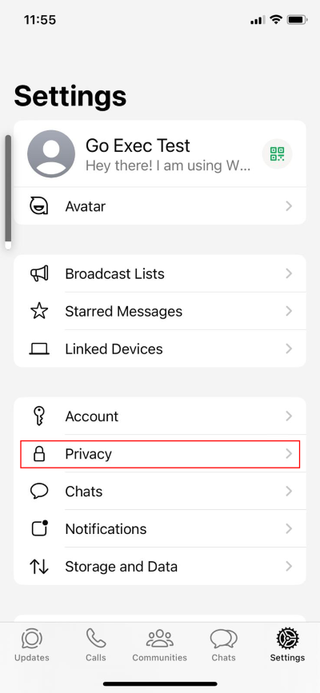The width and height of the screenshot is (320, 693).
Task: Click the Broadcast Lists megaphone icon
Action: point(39,273)
